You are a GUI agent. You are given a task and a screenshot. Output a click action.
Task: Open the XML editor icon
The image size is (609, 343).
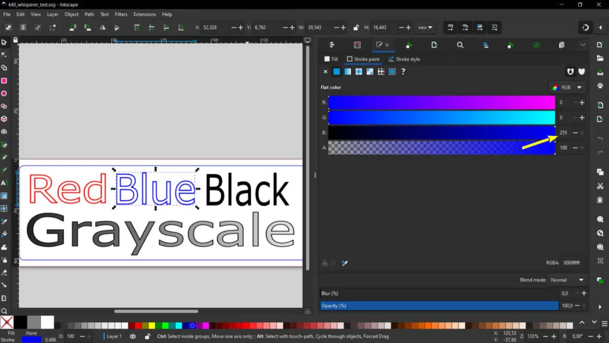click(561, 45)
